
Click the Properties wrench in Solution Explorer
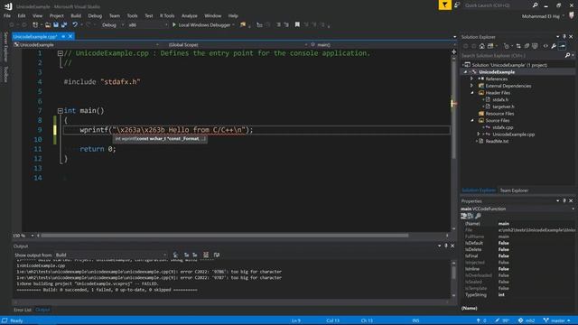tap(554, 46)
